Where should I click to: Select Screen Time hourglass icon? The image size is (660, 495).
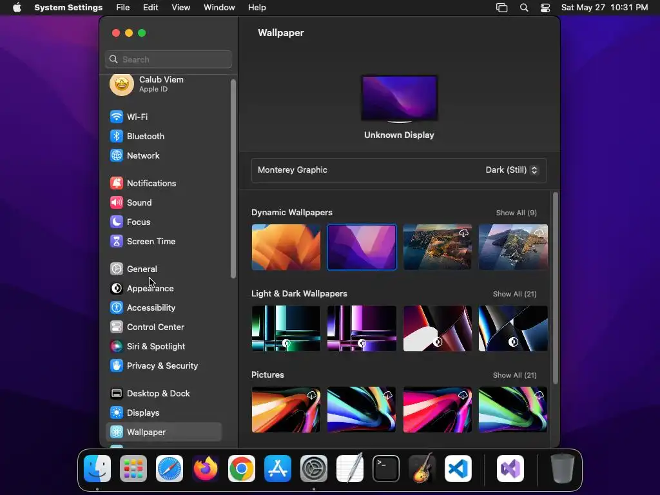point(117,241)
